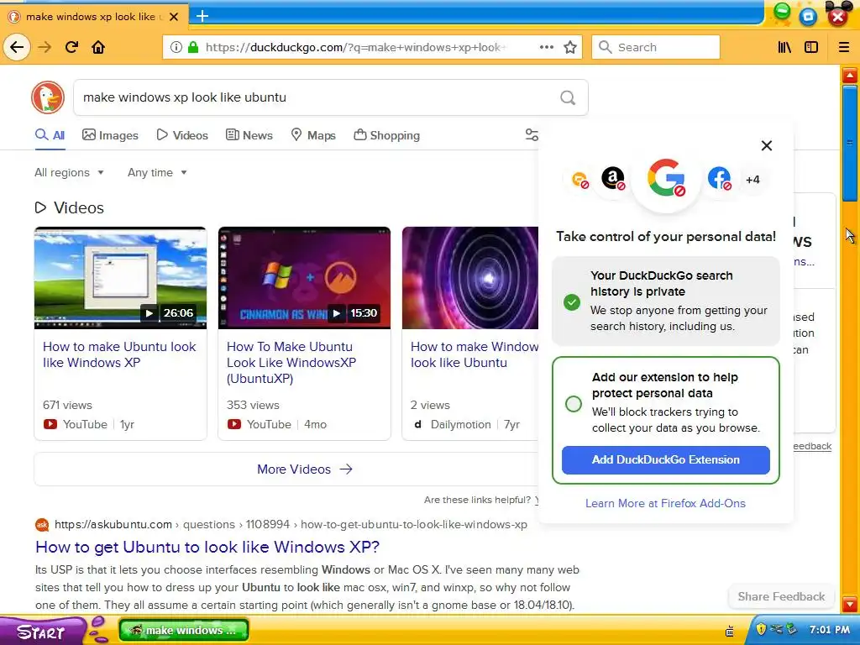Switch to the All results tab

[50, 135]
